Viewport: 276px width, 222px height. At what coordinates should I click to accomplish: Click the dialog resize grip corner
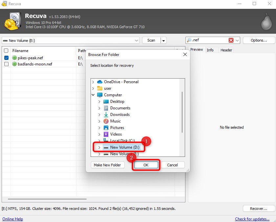(188, 170)
